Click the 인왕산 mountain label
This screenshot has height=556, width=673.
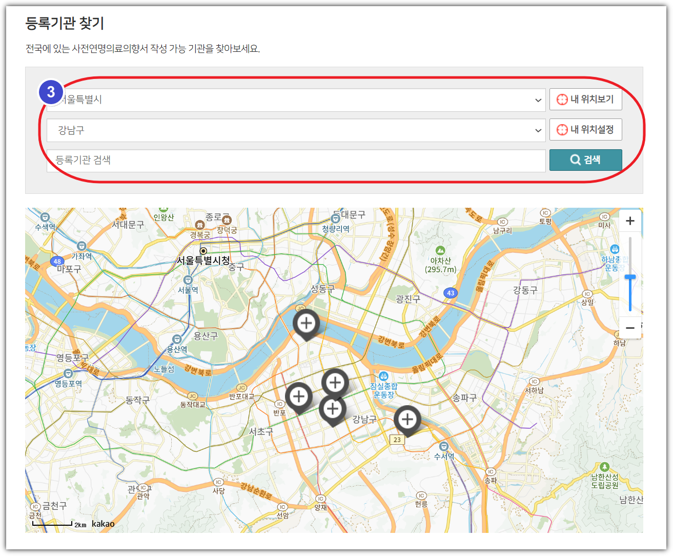[164, 217]
